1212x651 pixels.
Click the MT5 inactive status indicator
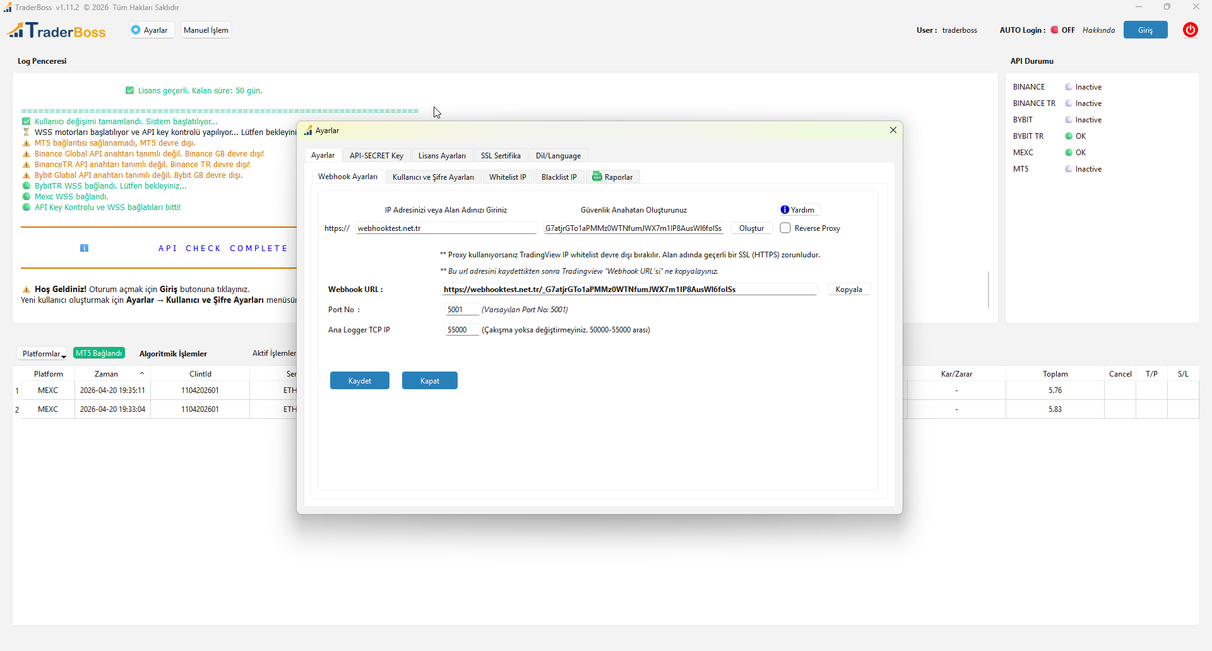pyautogui.click(x=1069, y=169)
